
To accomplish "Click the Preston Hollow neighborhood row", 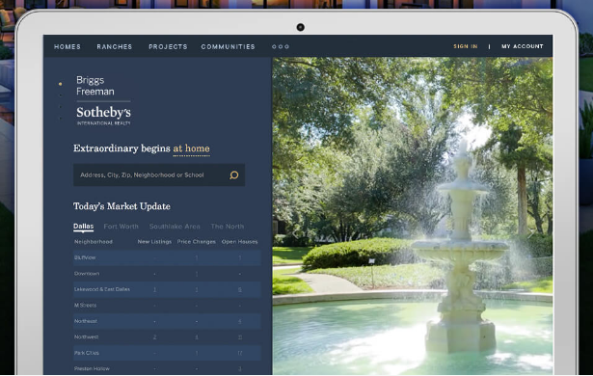I will click(167, 368).
